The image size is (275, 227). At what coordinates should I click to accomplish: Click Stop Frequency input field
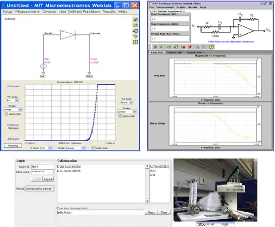tap(170, 29)
